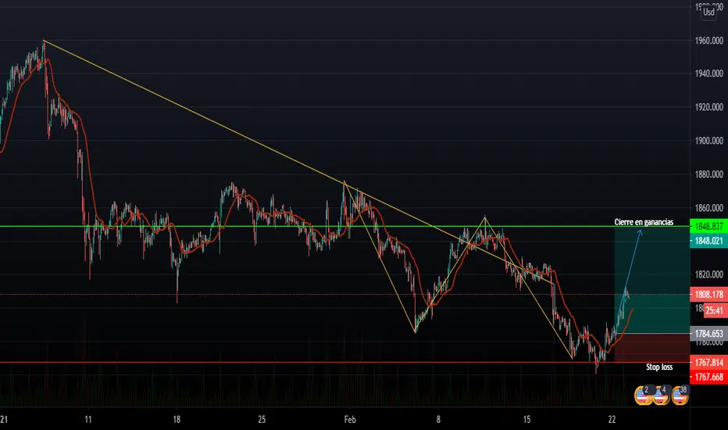Click the 1880.000 price axis label
This screenshot has height=430, width=728.
coord(709,174)
